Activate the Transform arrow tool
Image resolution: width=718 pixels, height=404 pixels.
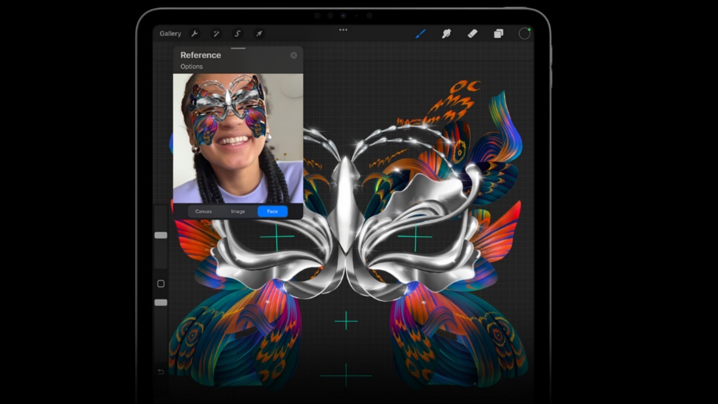click(x=259, y=34)
